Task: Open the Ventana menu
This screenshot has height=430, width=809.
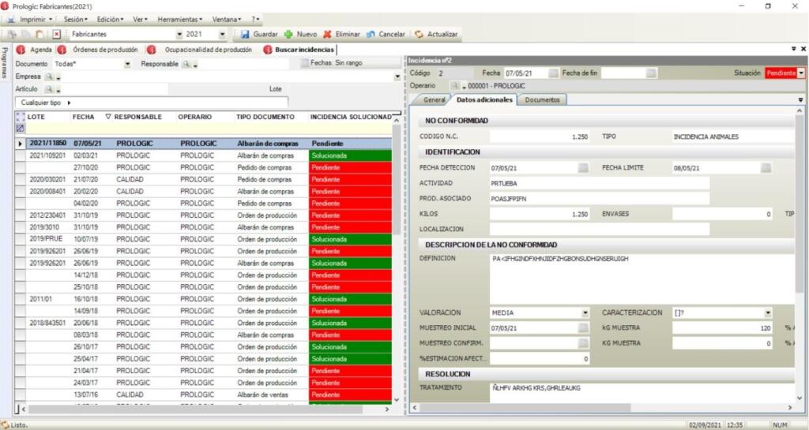Action: point(227,20)
